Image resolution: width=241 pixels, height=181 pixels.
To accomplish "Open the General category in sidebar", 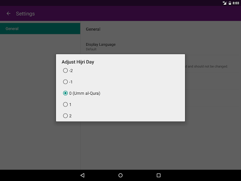I will [40, 29].
